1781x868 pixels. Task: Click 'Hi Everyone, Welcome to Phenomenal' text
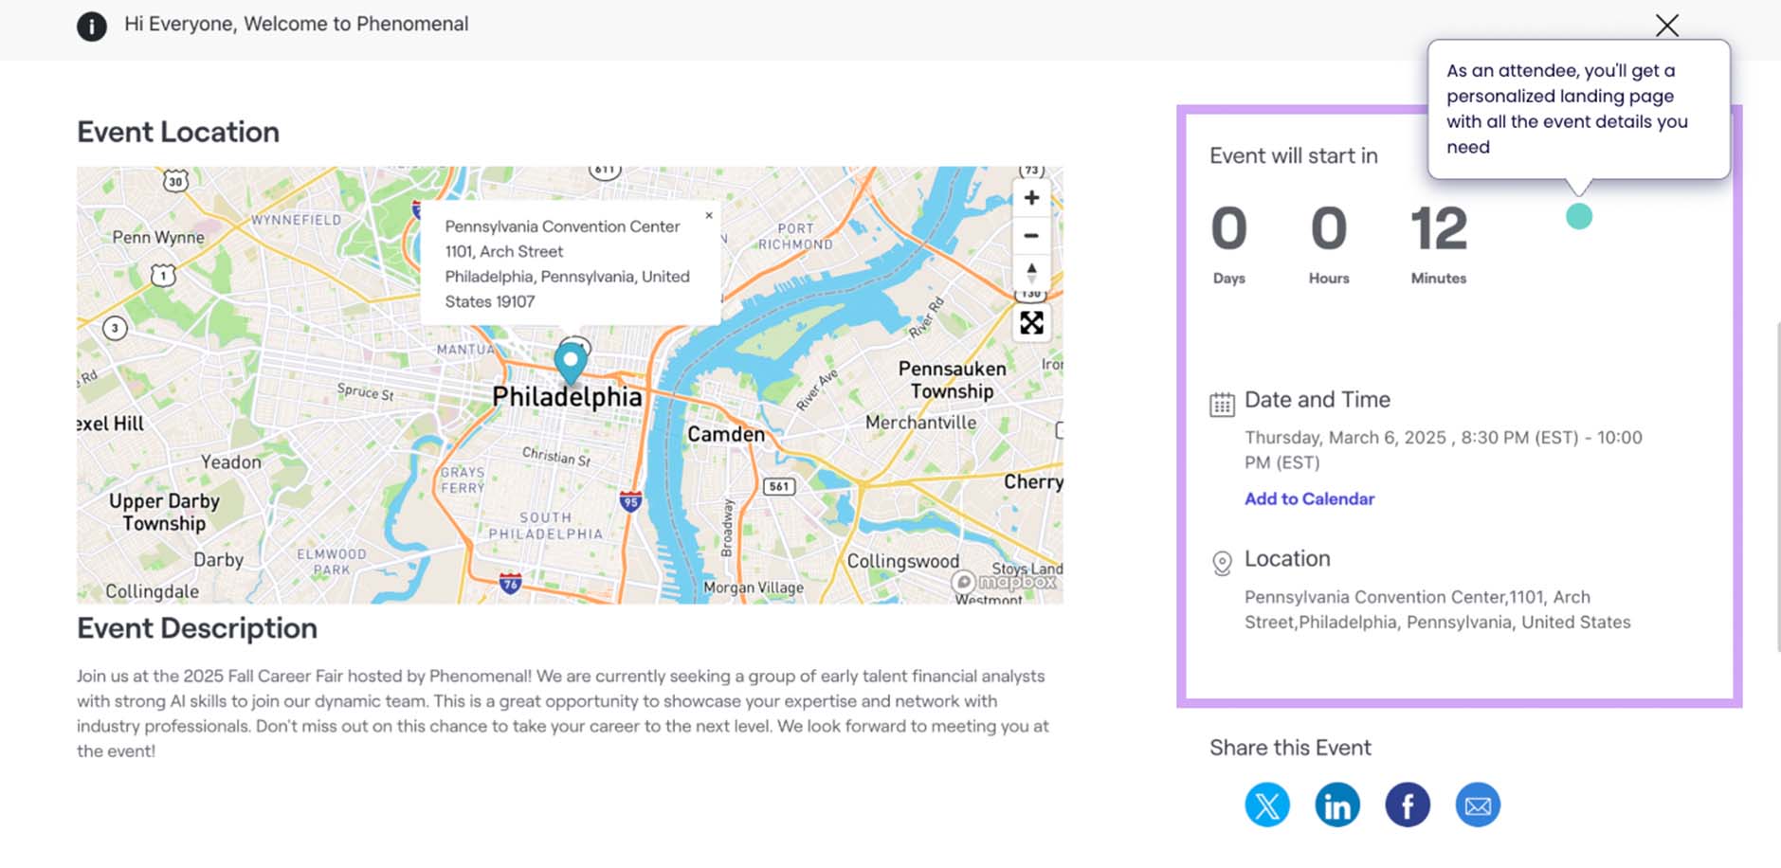point(296,25)
